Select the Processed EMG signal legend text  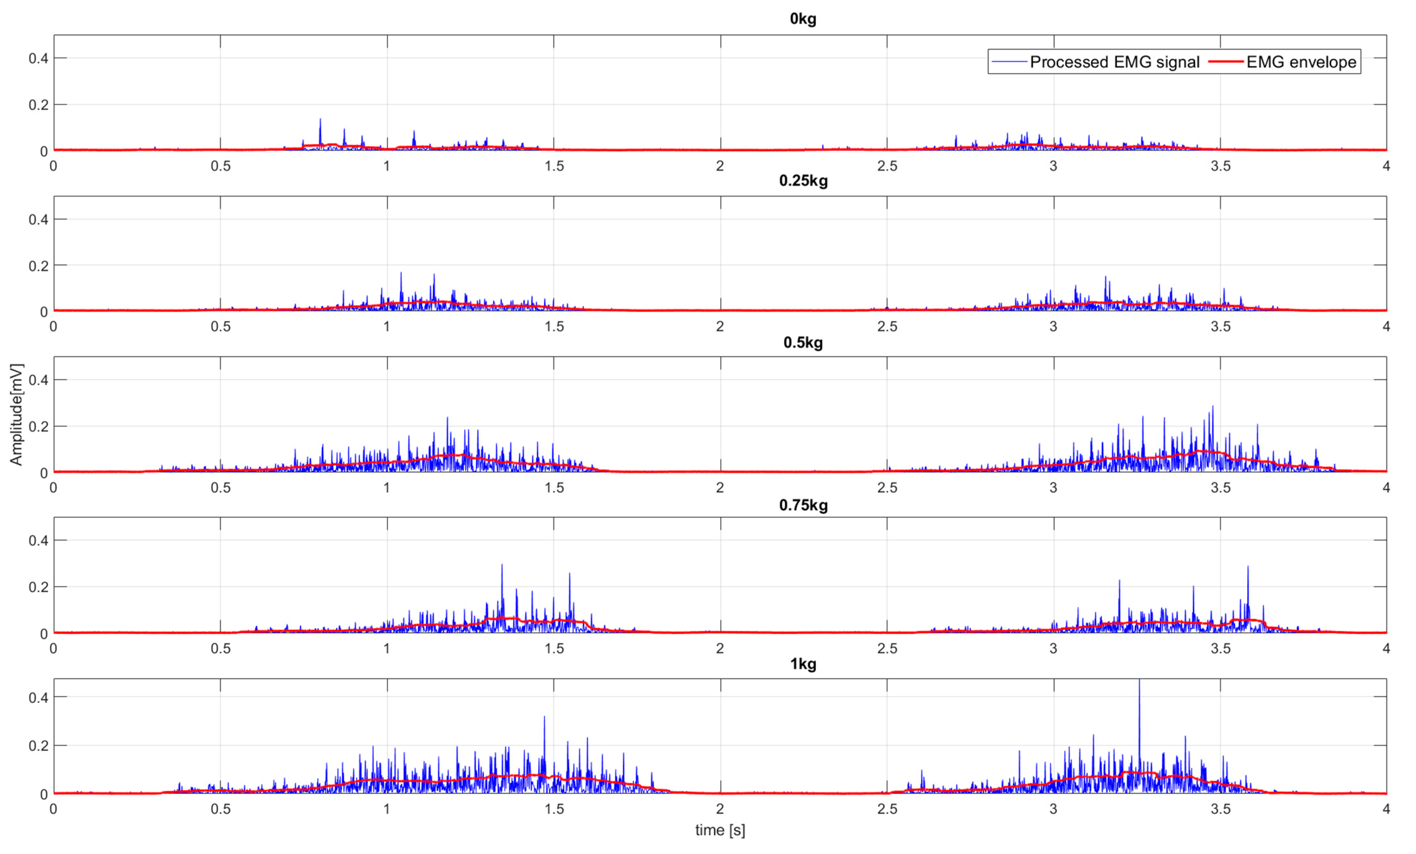pos(1114,62)
